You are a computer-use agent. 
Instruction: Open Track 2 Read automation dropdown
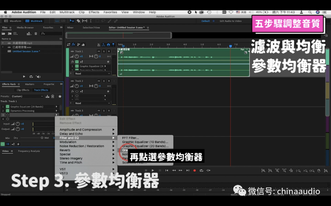(x=93, y=103)
